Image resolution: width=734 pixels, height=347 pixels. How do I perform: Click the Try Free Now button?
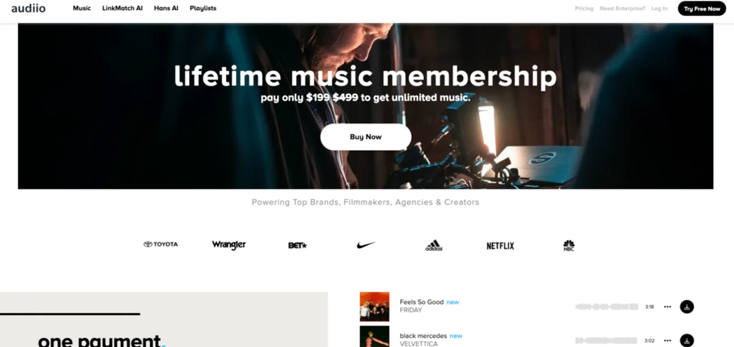pyautogui.click(x=702, y=8)
